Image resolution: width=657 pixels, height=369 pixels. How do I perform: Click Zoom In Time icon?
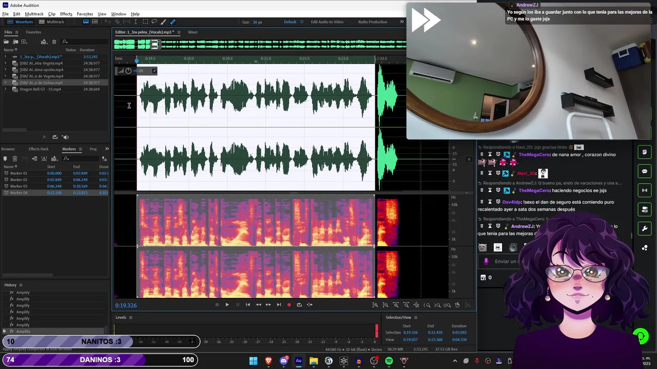point(396,305)
